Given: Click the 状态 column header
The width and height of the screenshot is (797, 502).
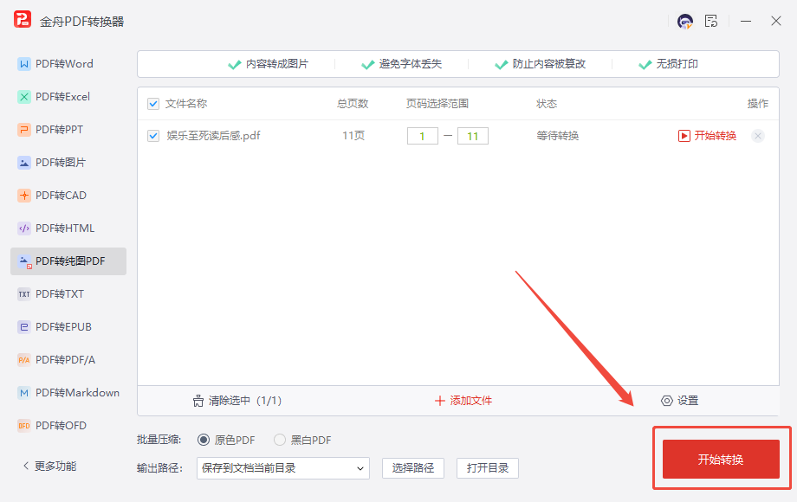Looking at the screenshot, I should click(547, 104).
